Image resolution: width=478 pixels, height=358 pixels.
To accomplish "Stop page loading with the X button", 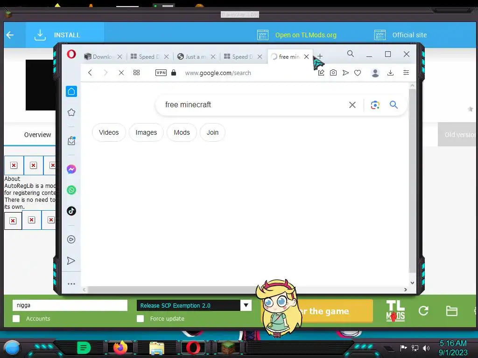I will coord(121,73).
